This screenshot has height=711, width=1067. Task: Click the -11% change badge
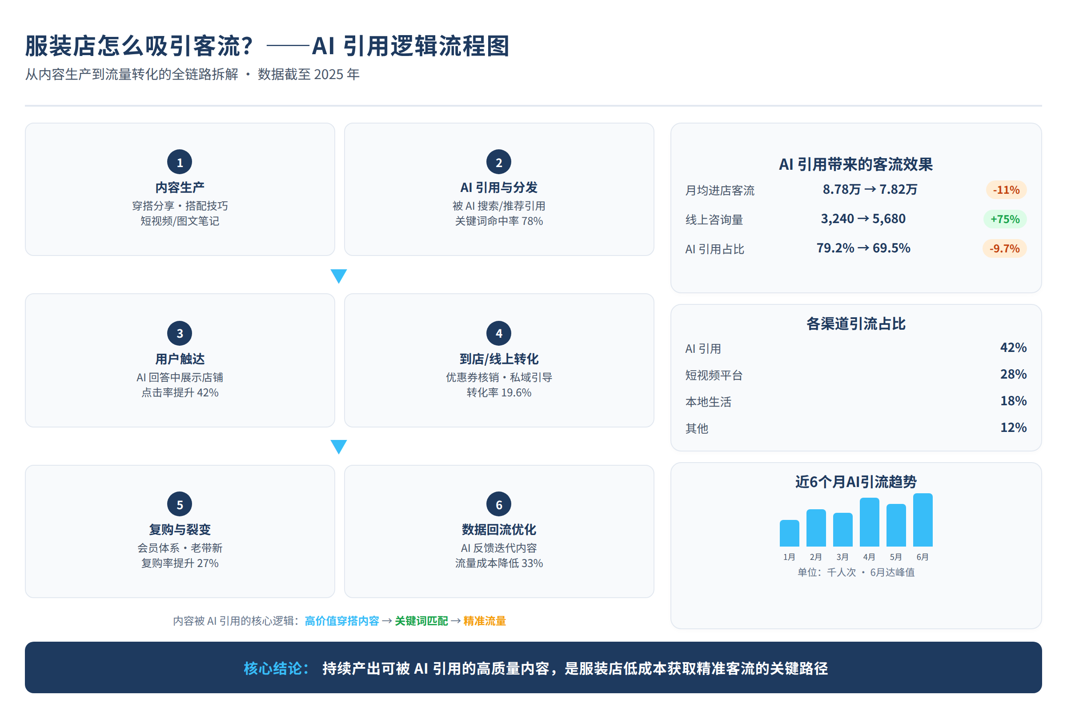click(1006, 190)
